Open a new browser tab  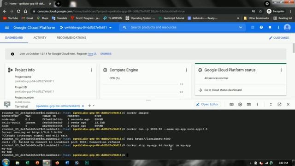tap(58, 4)
